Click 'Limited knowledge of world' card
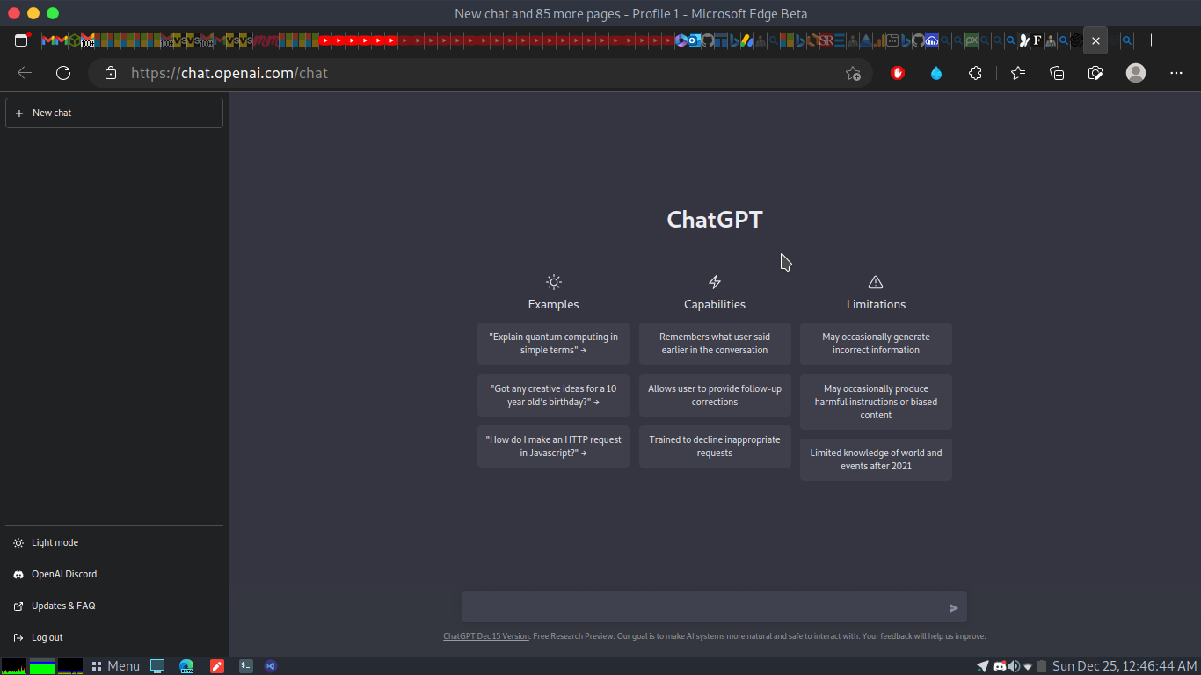Viewport: 1201px width, 675px height. tap(876, 460)
